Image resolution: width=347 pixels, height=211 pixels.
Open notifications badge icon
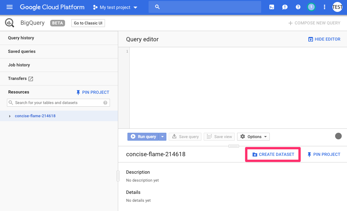click(311, 7)
